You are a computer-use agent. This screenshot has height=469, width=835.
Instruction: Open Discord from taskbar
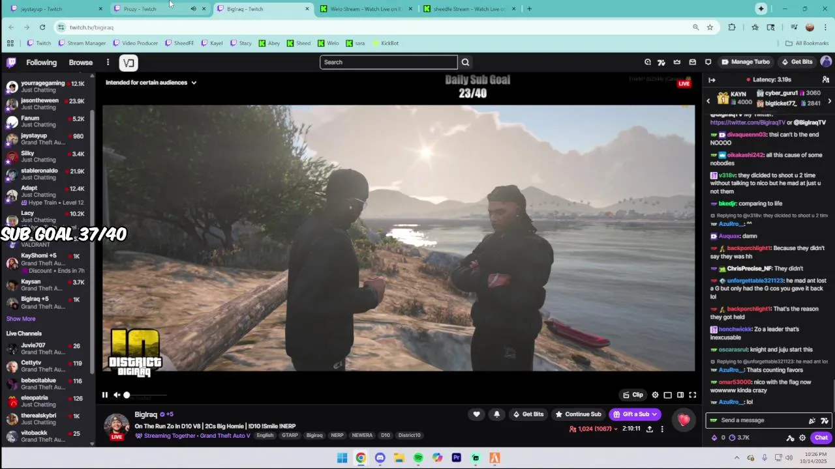[380, 458]
